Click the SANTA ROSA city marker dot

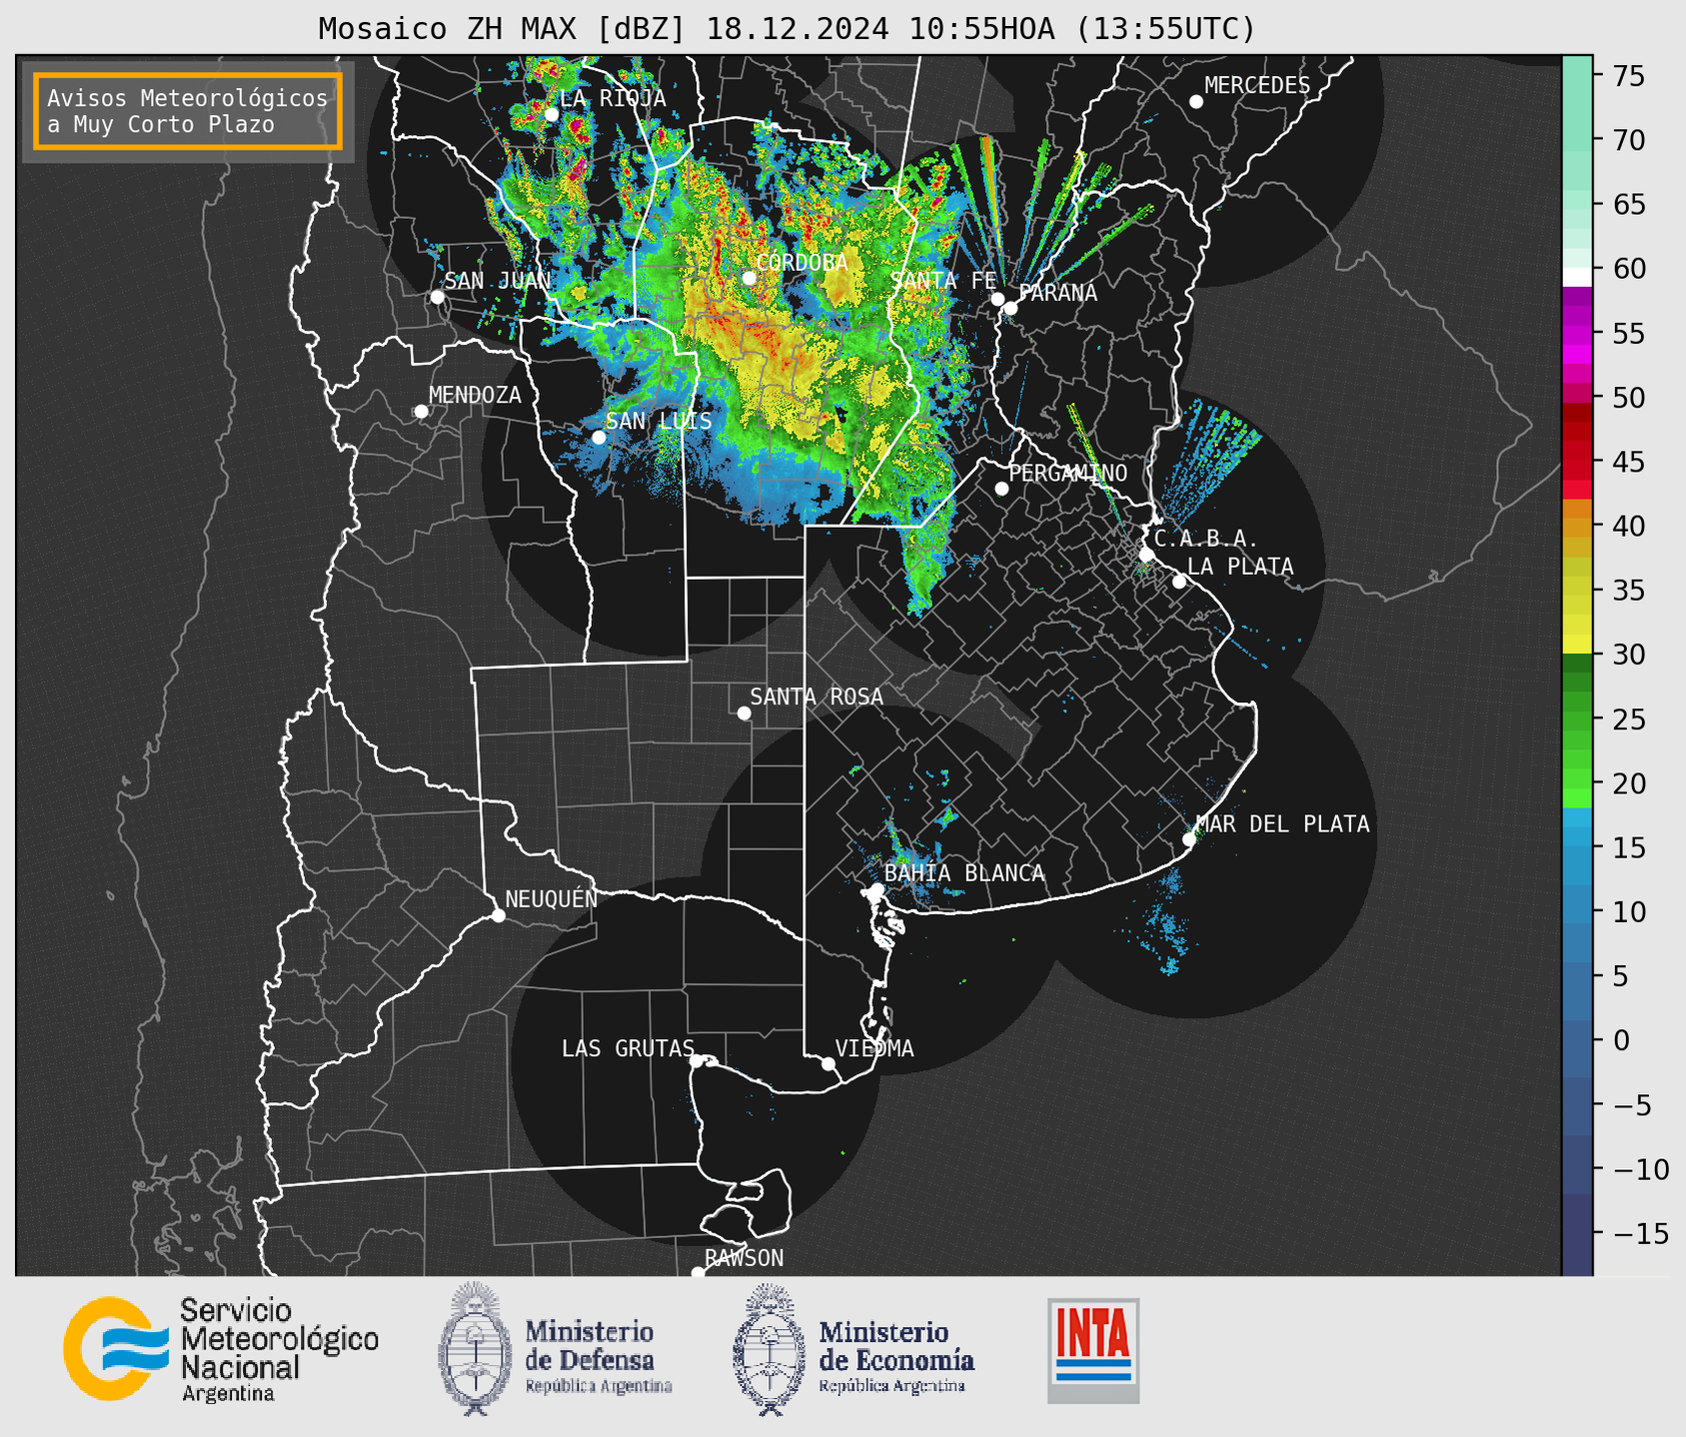(x=744, y=713)
